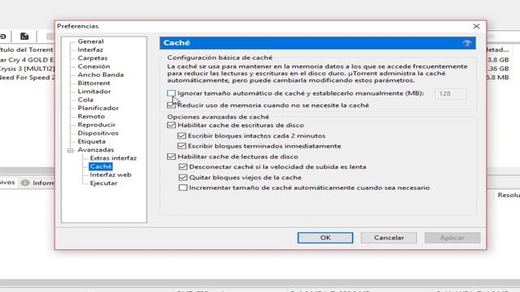Click the cache size MB input field
Screen dimensions: 520x292
(451, 94)
